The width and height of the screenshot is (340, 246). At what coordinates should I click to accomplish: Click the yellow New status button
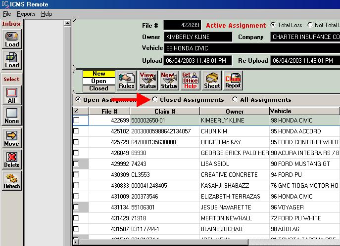[x=98, y=74]
